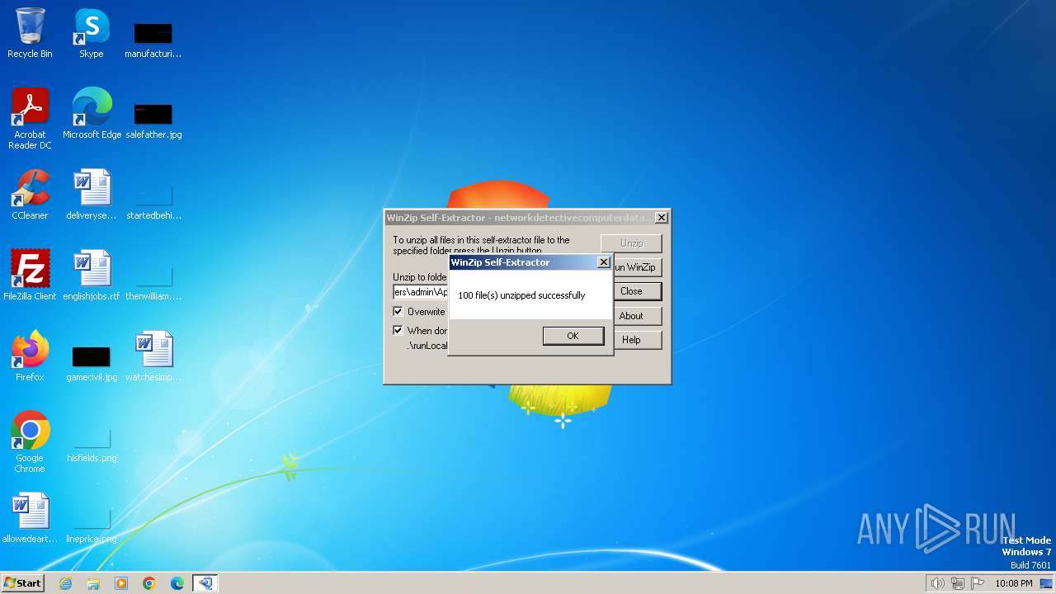Select the hisfields.png file
Image resolution: width=1056 pixels, height=594 pixels.
point(92,443)
